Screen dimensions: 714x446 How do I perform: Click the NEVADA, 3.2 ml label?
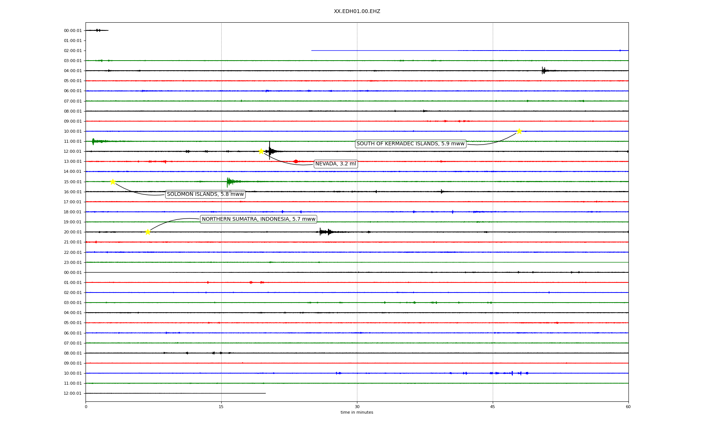pos(335,164)
